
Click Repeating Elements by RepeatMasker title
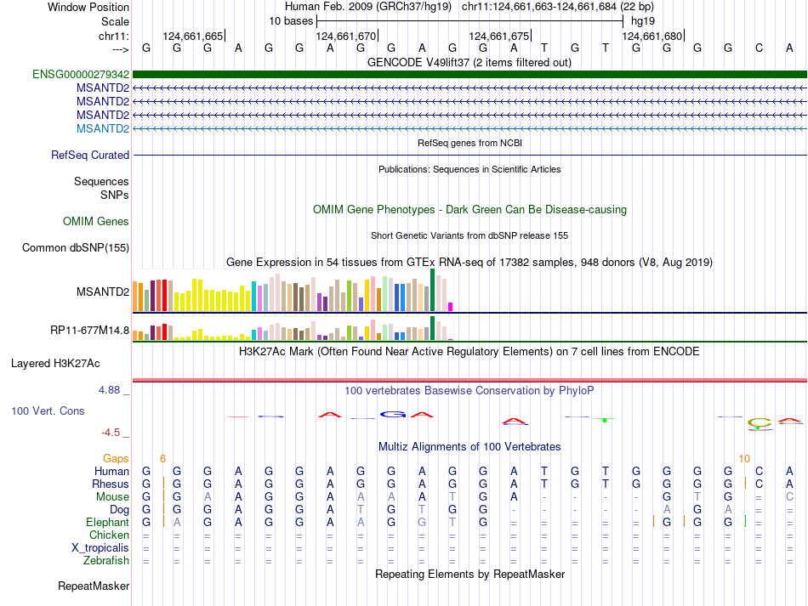(x=469, y=574)
